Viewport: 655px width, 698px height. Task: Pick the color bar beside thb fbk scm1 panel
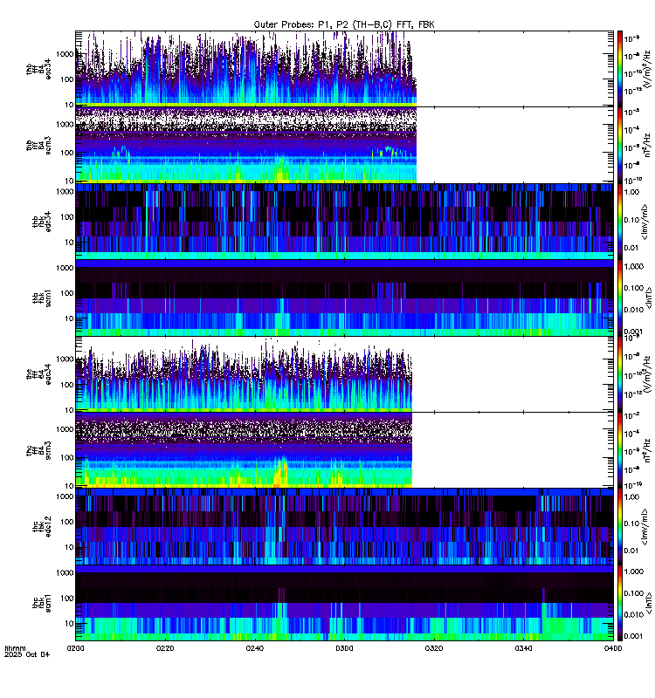click(619, 298)
